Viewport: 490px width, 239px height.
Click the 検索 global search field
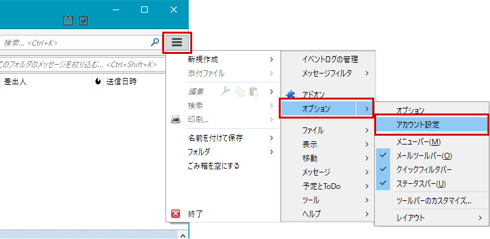pyautogui.click(x=80, y=42)
